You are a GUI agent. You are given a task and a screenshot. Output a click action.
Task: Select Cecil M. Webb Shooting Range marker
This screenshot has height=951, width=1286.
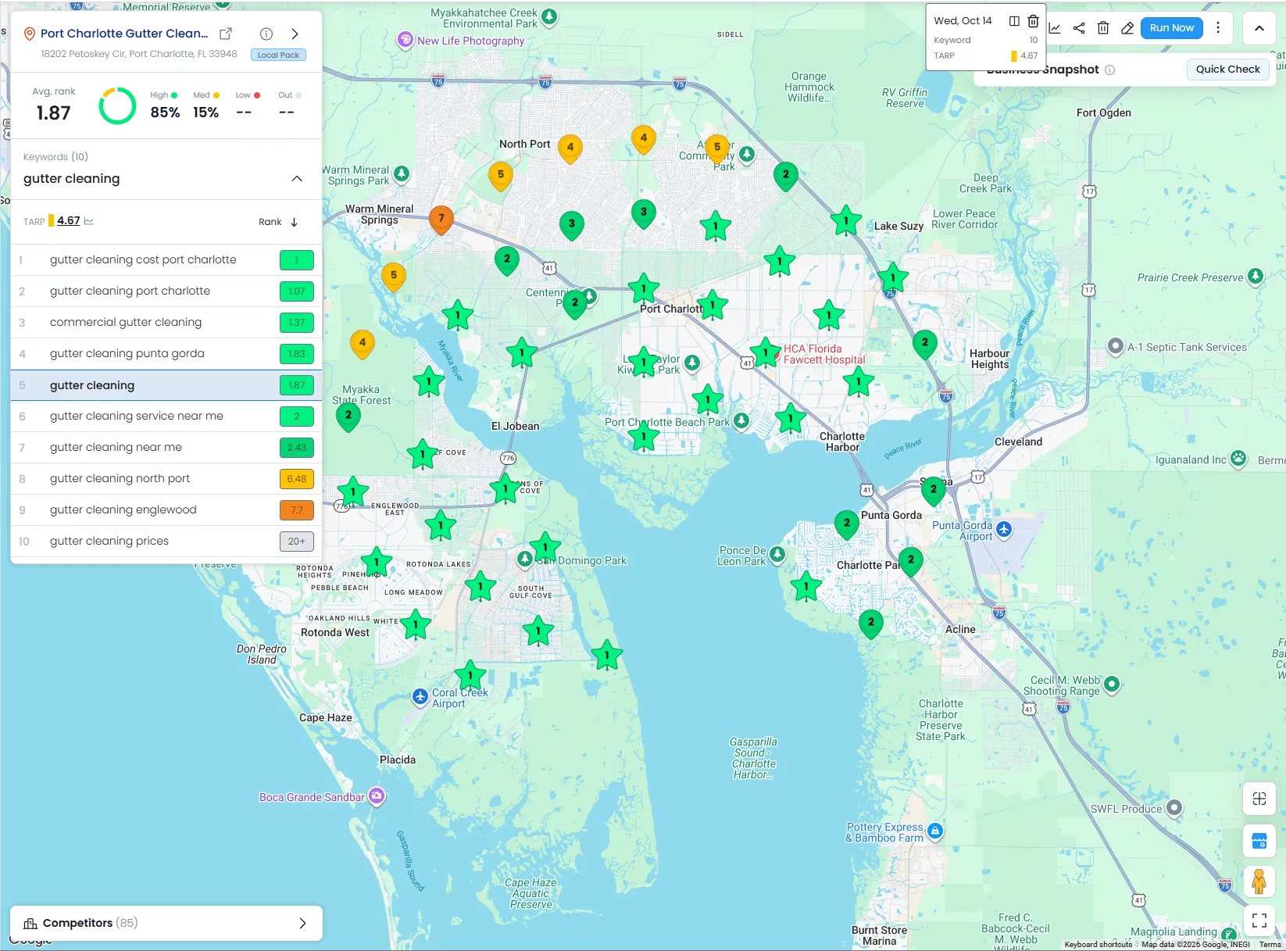pos(1112,684)
